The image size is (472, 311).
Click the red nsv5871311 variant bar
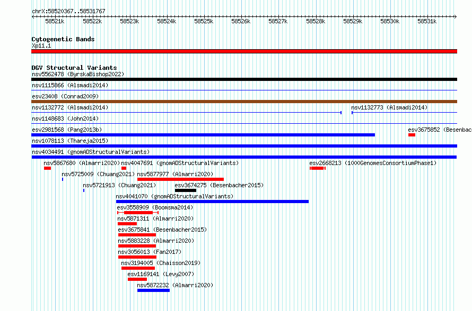click(127, 224)
